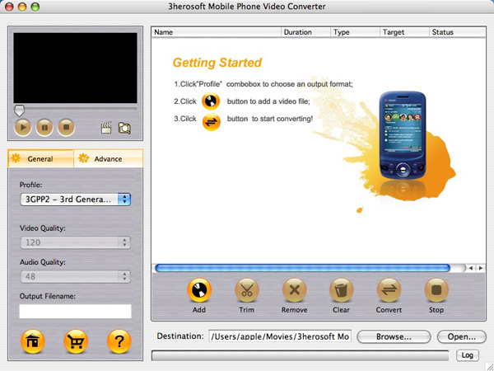Switch to the Advance tab
494x371 pixels.
(x=107, y=158)
